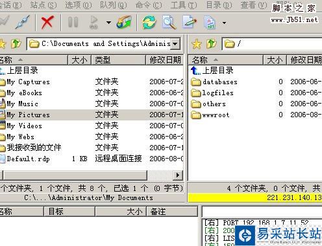The height and width of the screenshot is (246, 322).
Task: Select the Default.rdp file
Action: coord(28,159)
